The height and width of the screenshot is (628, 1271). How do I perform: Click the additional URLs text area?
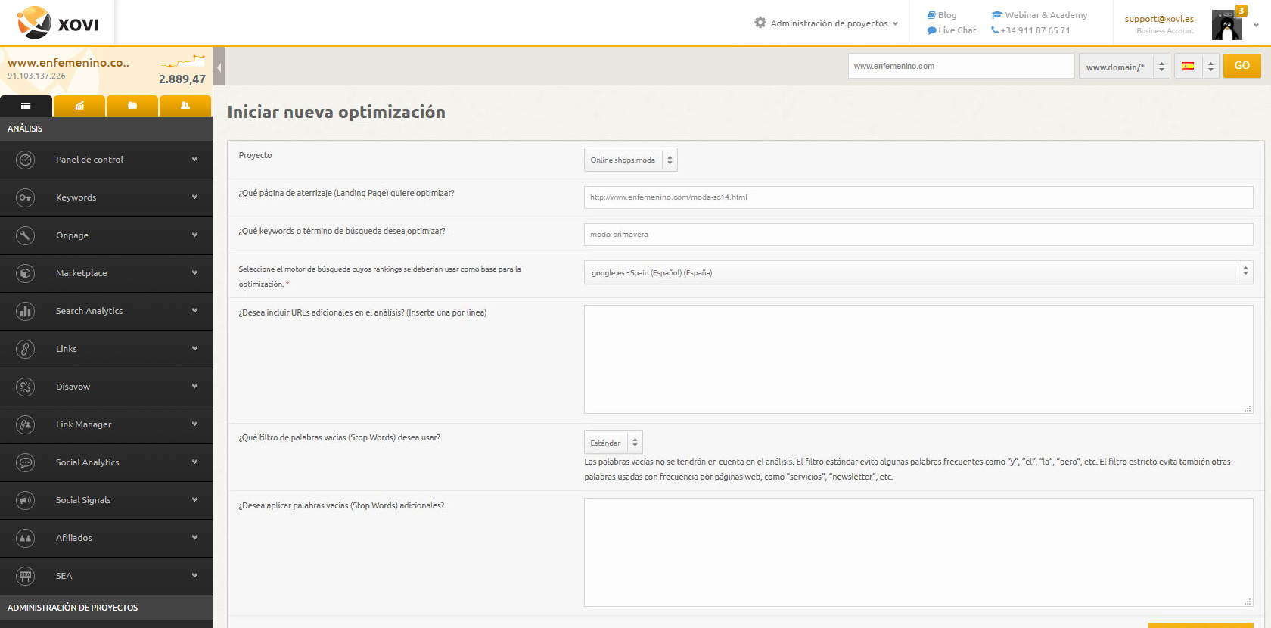point(918,359)
